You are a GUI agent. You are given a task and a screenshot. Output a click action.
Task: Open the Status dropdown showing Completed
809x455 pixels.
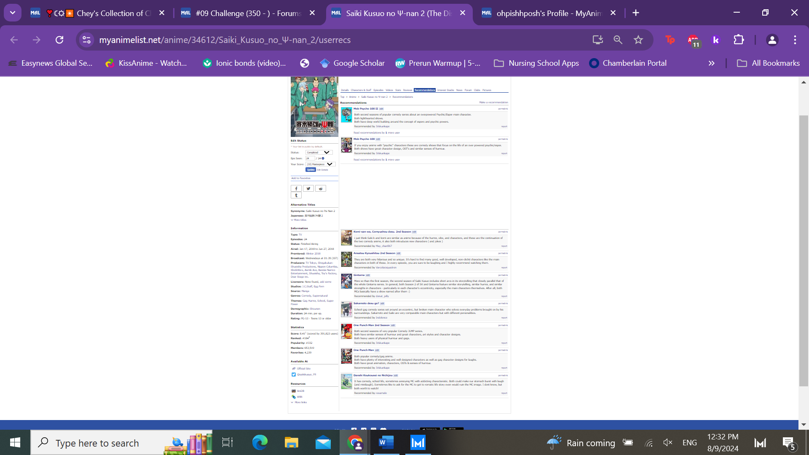click(x=319, y=153)
